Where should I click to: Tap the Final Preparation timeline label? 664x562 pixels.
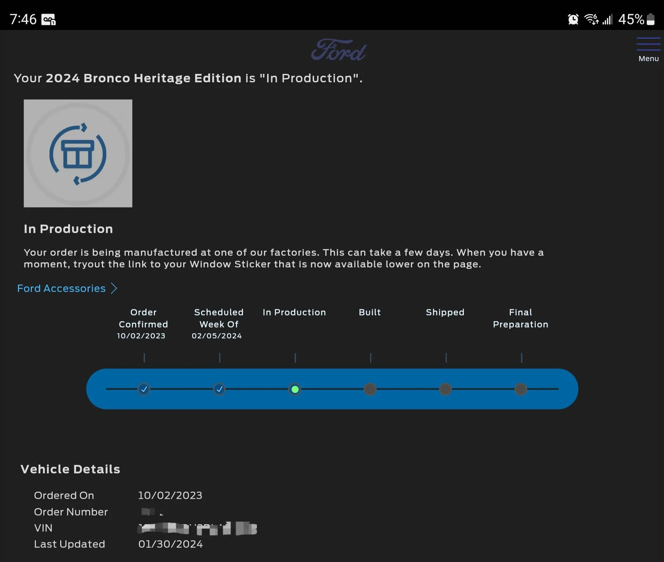coord(521,318)
